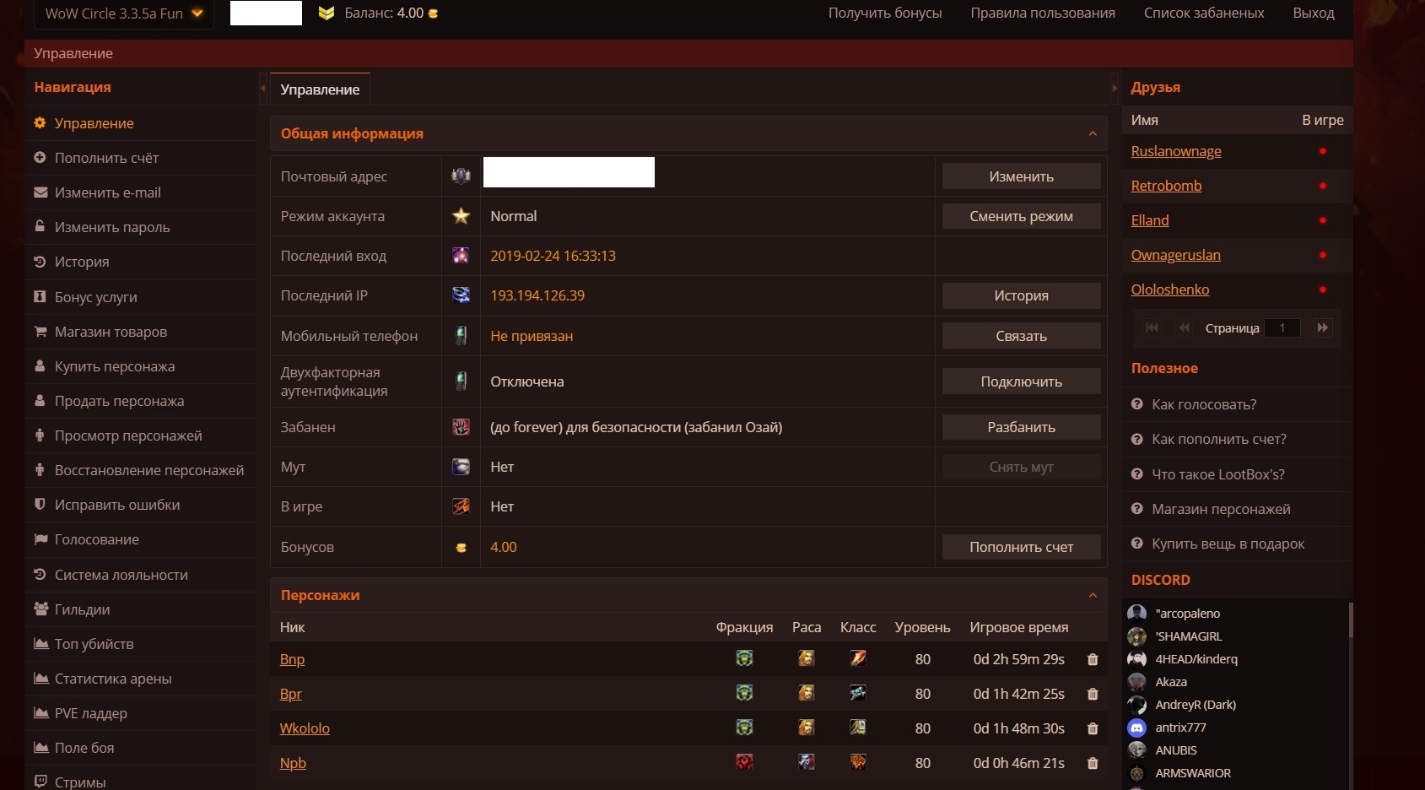Click the star icon for account mode

(461, 216)
